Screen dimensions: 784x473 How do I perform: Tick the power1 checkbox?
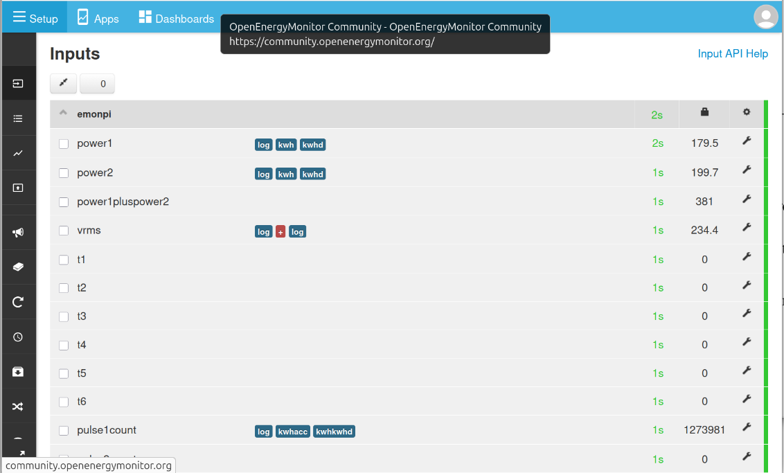(x=64, y=144)
